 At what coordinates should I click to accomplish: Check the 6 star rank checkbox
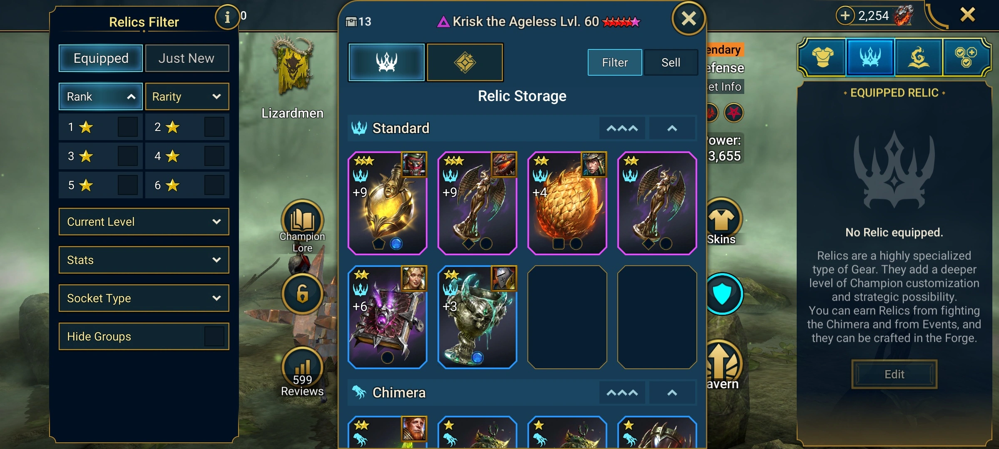[x=214, y=185]
